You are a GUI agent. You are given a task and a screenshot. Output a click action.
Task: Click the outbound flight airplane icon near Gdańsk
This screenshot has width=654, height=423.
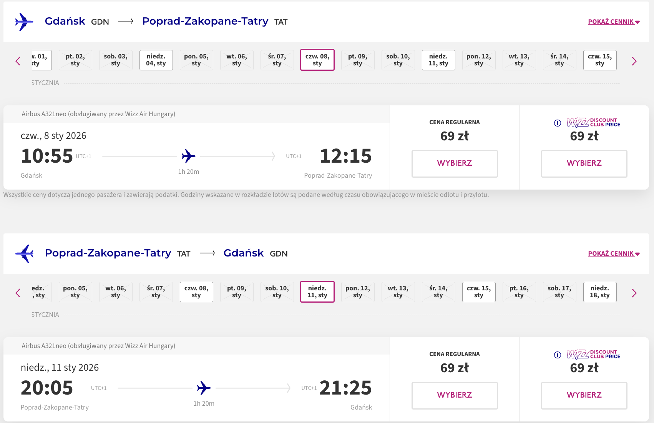tap(24, 22)
